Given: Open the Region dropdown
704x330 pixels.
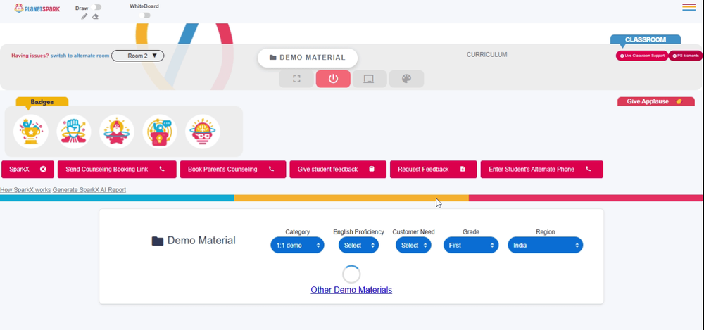Looking at the screenshot, I should pos(546,245).
